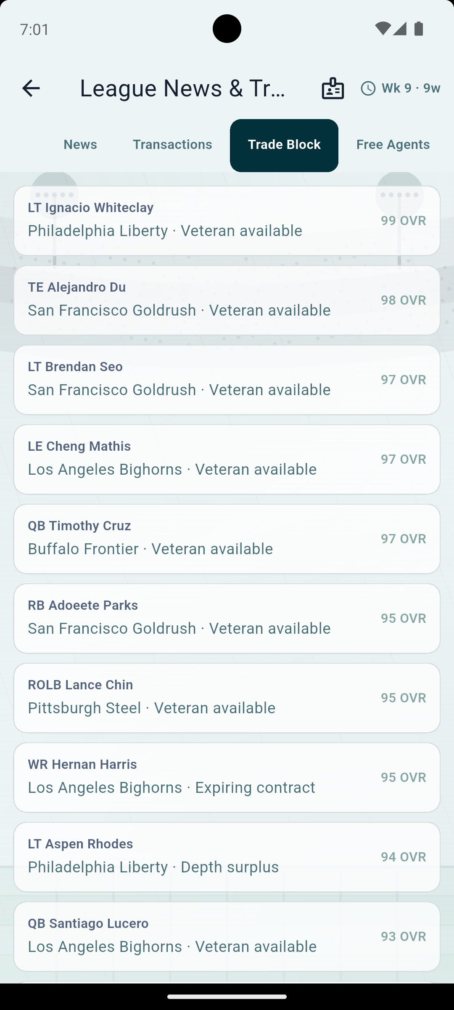Open LE Cheng Mathis card
454x1010 pixels.
pyautogui.click(x=227, y=459)
